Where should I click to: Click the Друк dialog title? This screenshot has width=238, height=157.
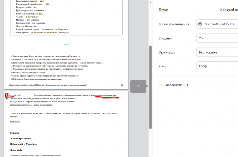click(x=163, y=10)
